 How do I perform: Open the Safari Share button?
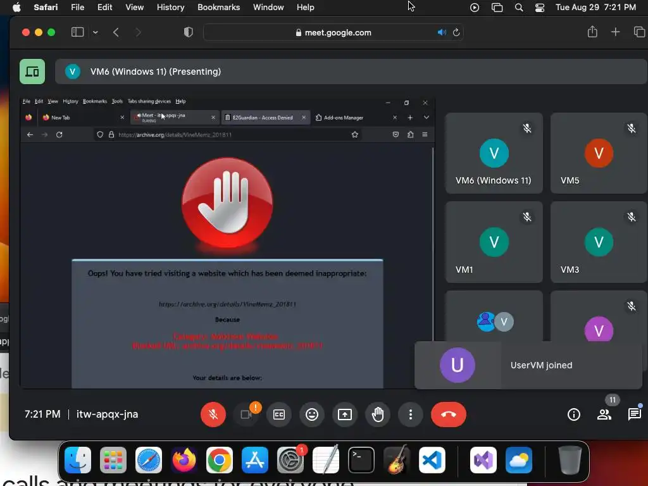click(592, 32)
